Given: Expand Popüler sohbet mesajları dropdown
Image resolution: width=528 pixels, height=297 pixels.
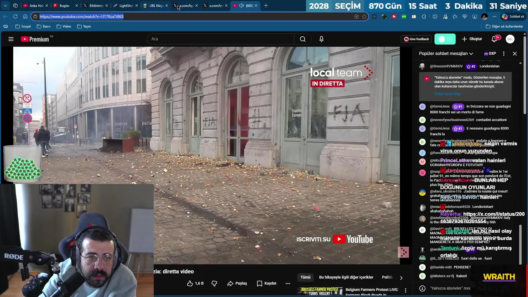Looking at the screenshot, I should (446, 53).
